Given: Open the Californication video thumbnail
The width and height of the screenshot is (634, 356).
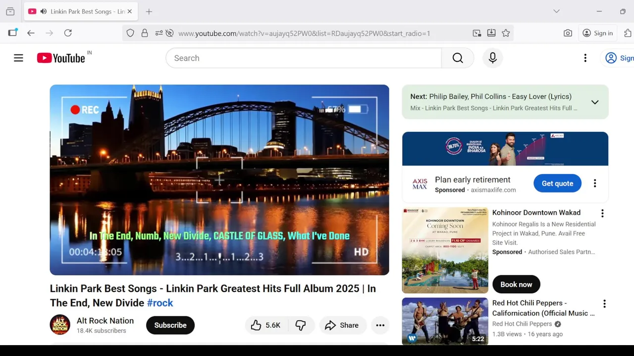Looking at the screenshot, I should [445, 321].
